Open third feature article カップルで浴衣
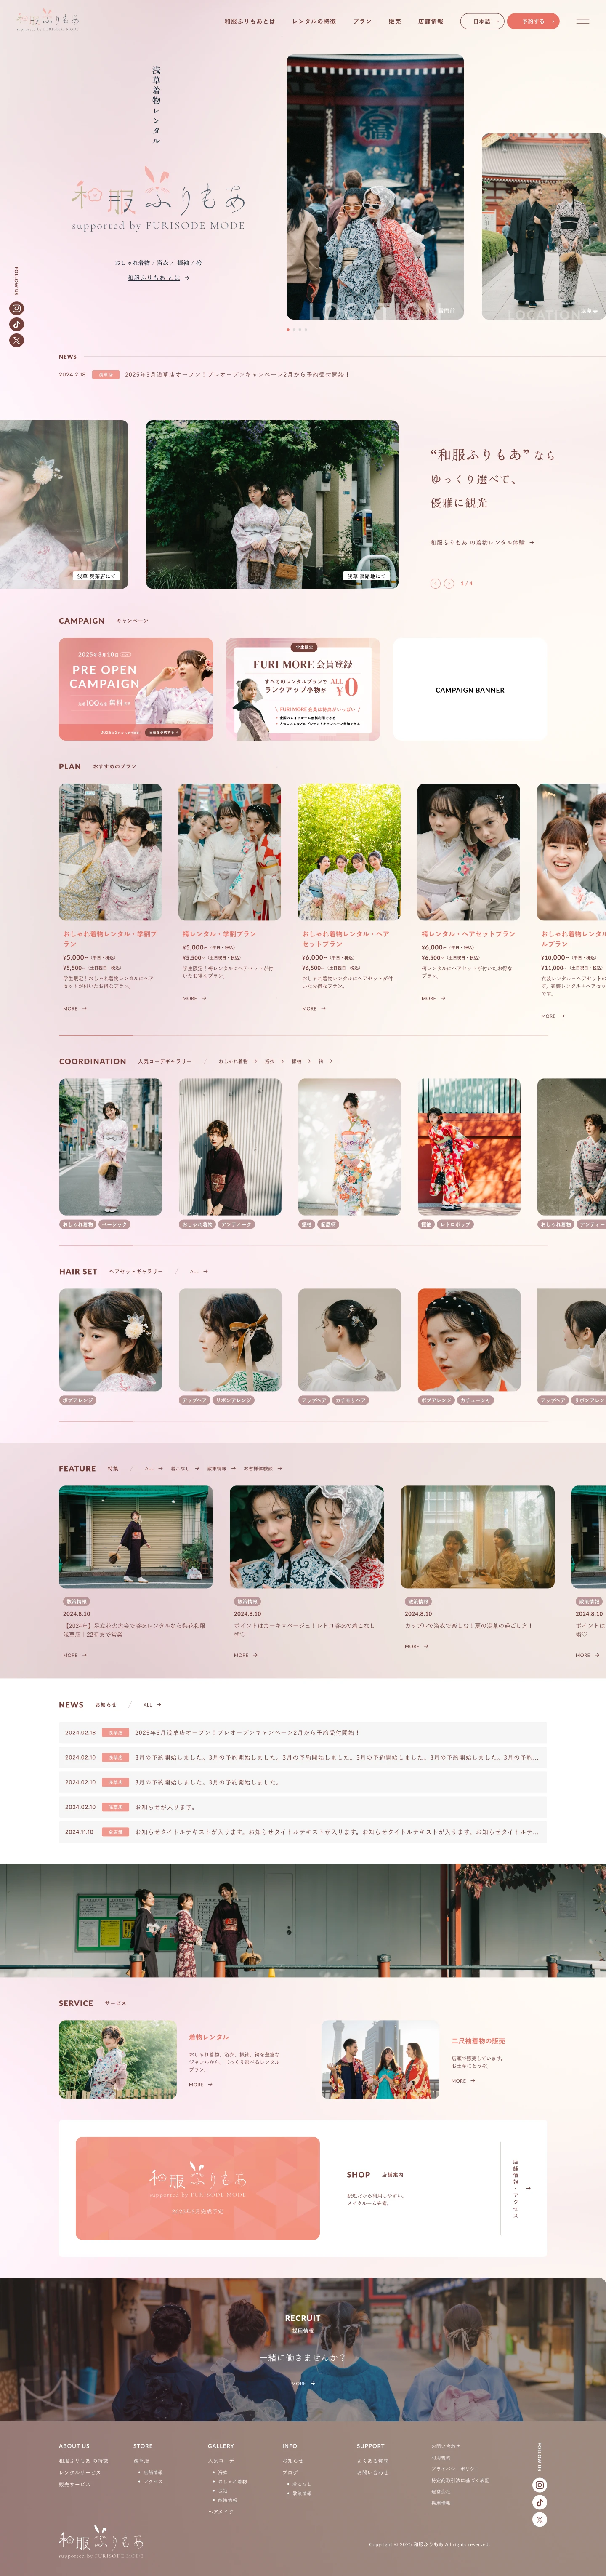Screen dimensions: 606x2576 coord(478,1537)
